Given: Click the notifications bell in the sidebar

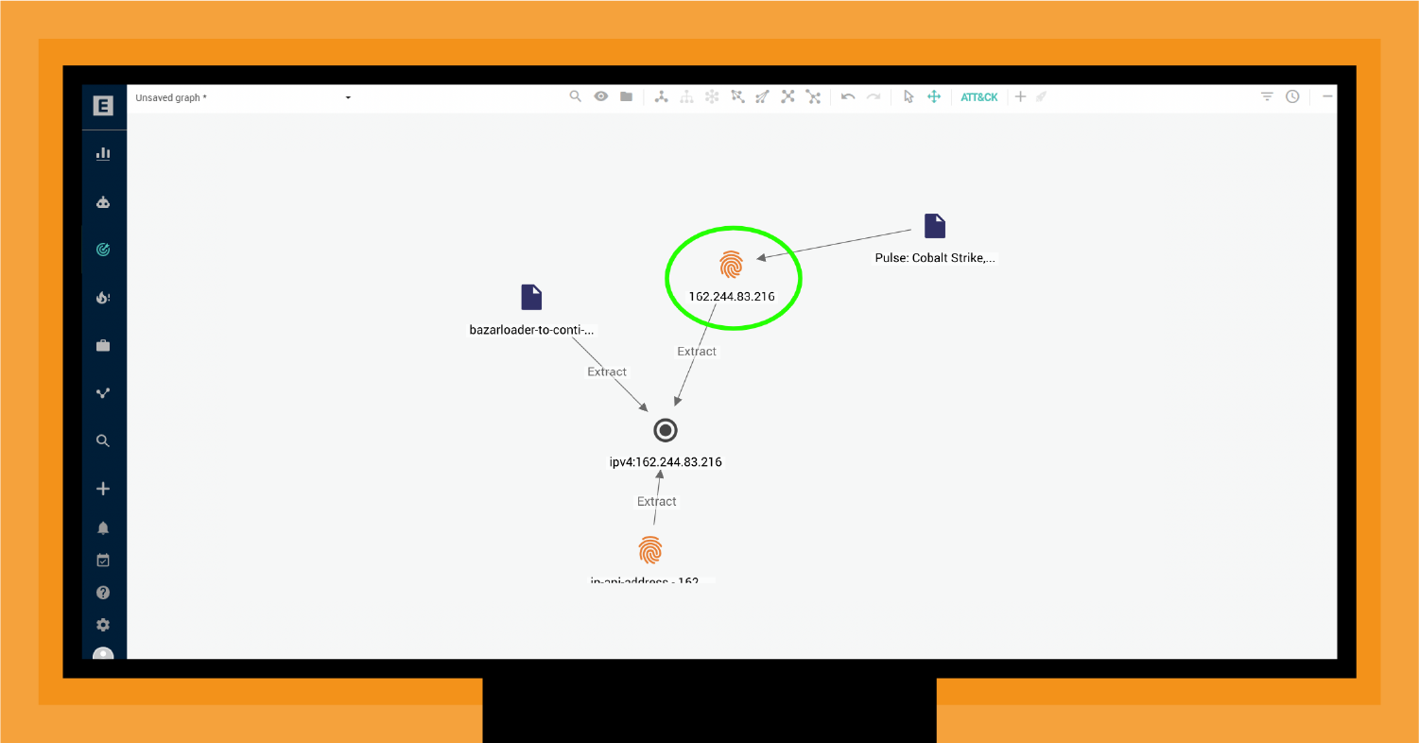Looking at the screenshot, I should point(103,527).
